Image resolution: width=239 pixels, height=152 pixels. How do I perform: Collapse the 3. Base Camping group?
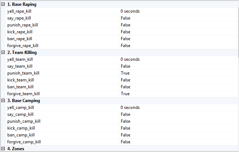tap(3, 101)
